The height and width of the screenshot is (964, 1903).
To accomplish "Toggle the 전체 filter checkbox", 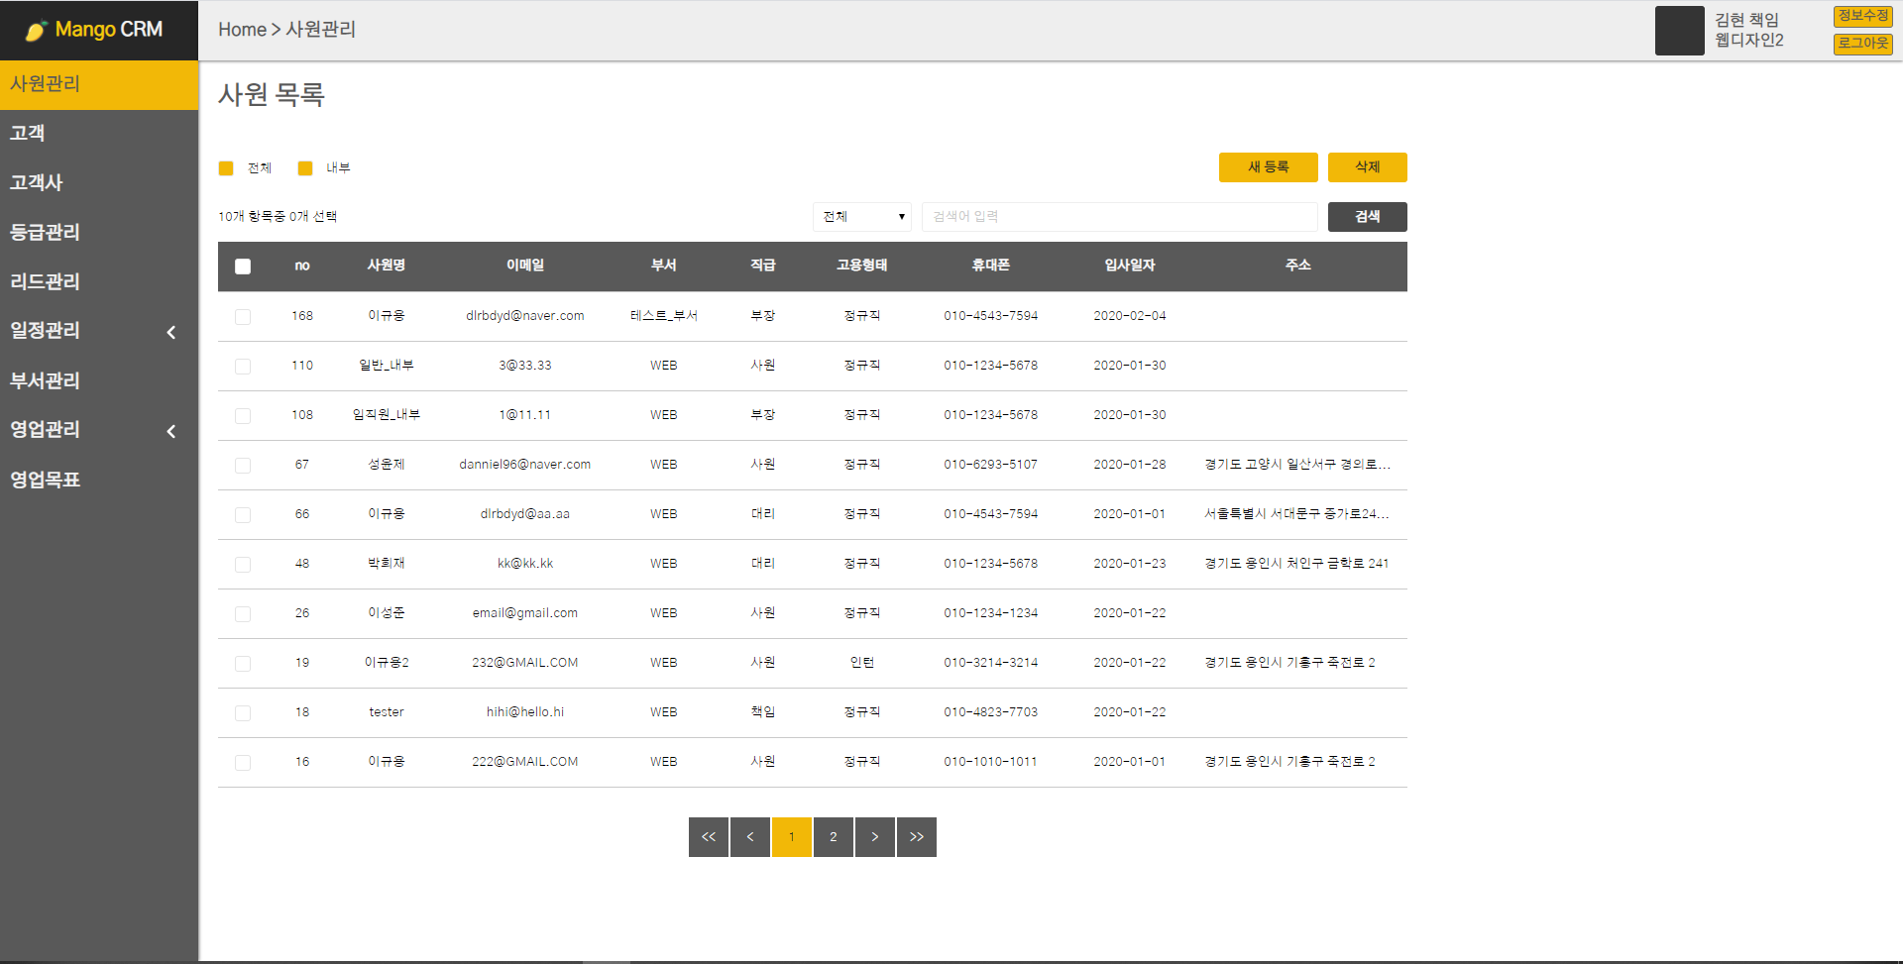I will 226,167.
